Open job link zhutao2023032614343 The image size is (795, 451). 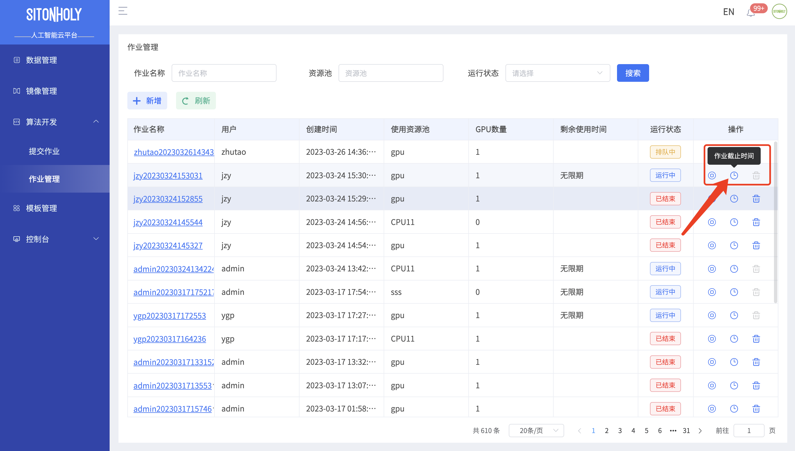coord(174,152)
